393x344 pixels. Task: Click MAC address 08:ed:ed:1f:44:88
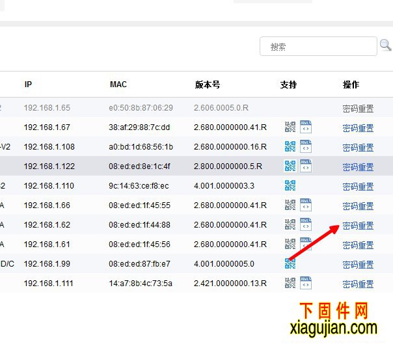click(140, 225)
